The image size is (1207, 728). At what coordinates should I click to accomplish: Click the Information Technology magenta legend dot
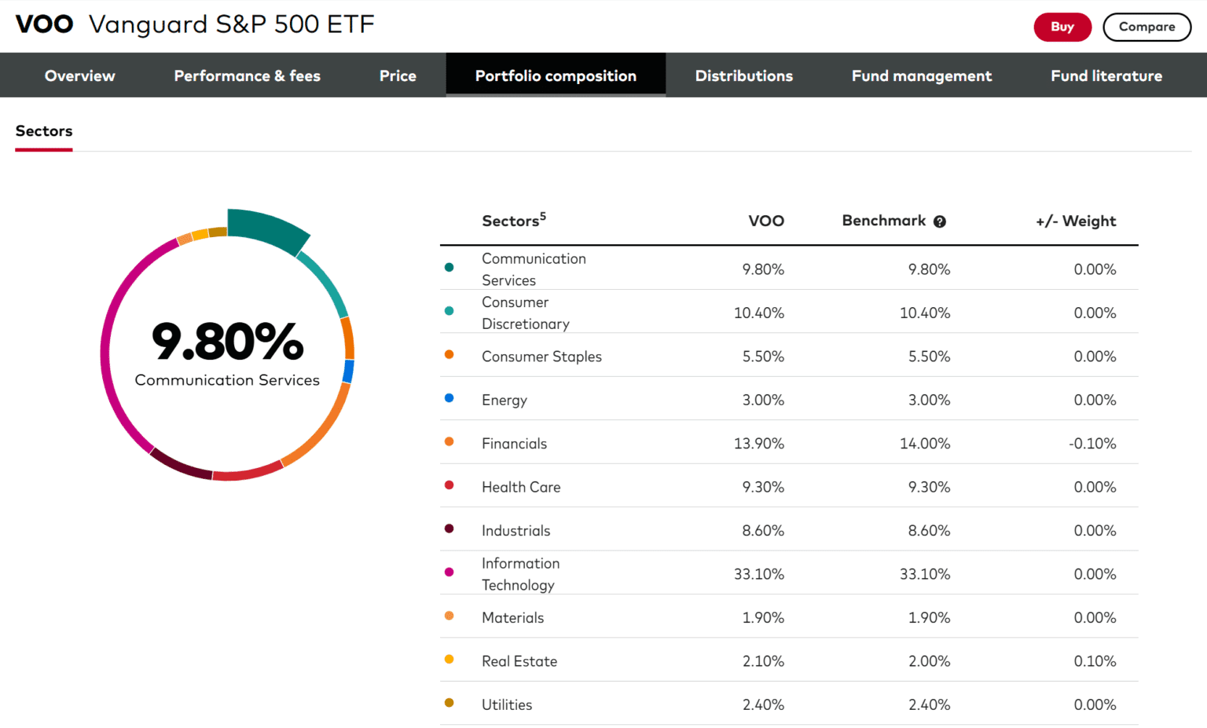449,573
